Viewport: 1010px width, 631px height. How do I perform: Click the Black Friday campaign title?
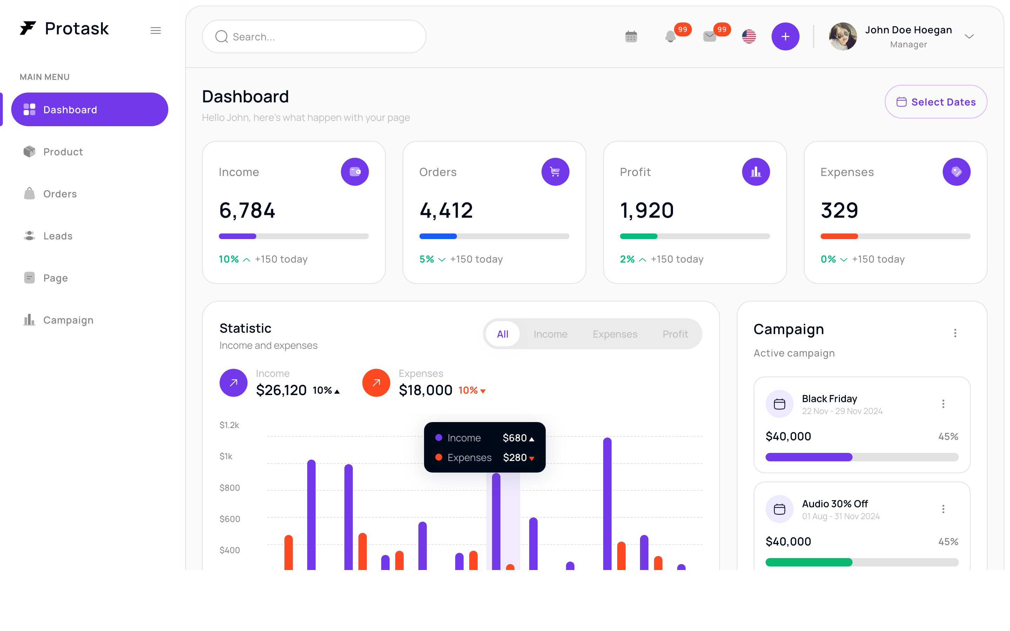pos(829,399)
